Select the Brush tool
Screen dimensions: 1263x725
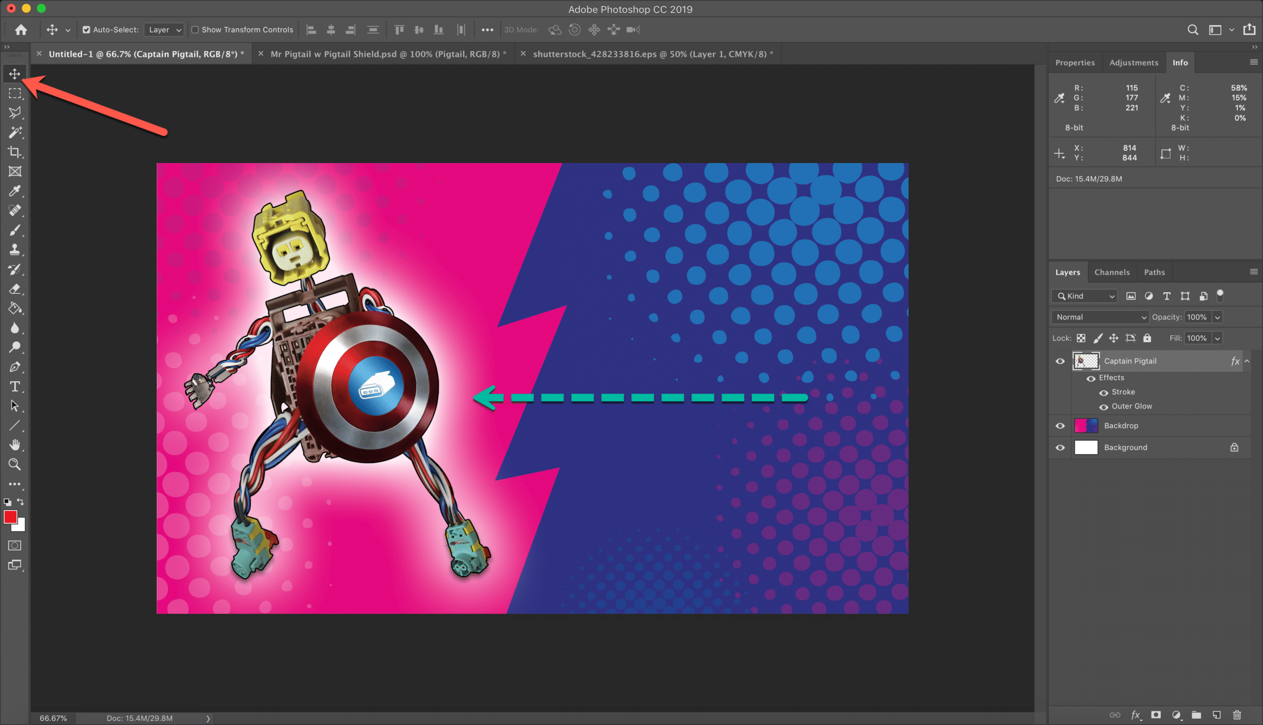[x=15, y=230]
